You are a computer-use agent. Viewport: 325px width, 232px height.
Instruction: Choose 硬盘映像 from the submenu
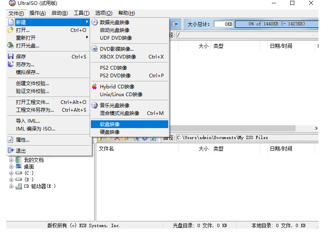pyautogui.click(x=129, y=132)
